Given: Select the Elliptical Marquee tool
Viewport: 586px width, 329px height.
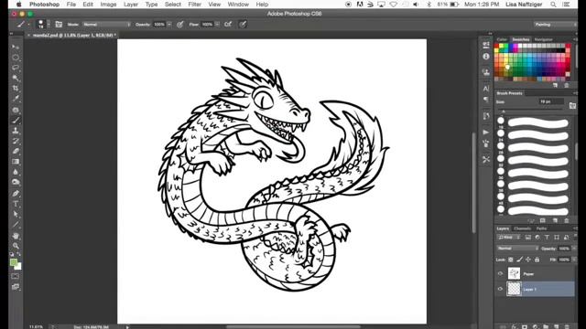Looking at the screenshot, I should click(16, 58).
